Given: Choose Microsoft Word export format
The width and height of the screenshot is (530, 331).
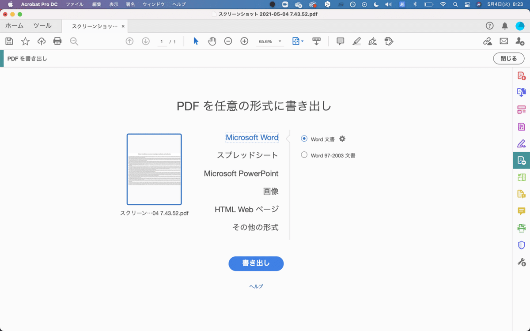Looking at the screenshot, I should tap(252, 137).
